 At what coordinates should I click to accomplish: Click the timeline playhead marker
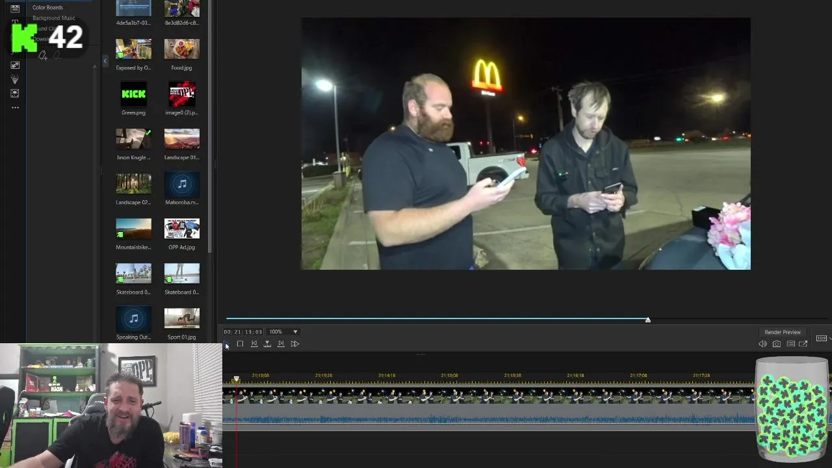[237, 379]
